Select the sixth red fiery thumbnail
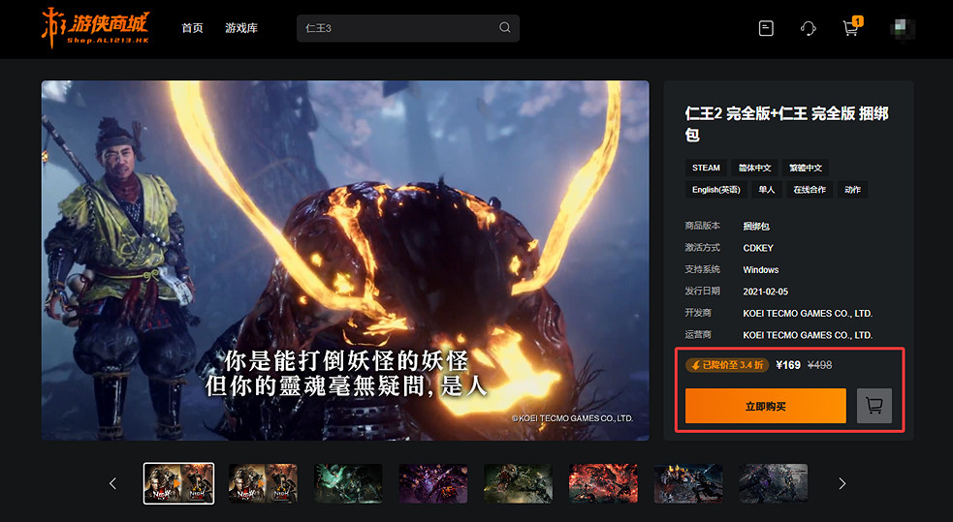Image resolution: width=953 pixels, height=522 pixels. tap(604, 483)
